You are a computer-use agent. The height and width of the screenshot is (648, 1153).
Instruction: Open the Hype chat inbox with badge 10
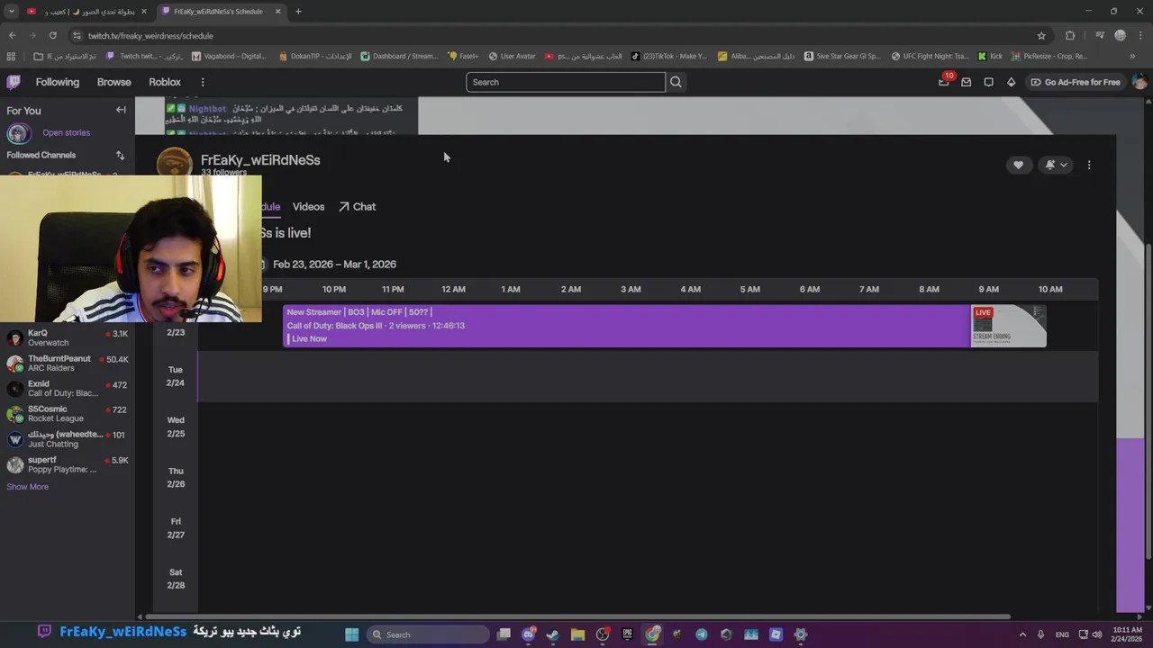coord(944,82)
